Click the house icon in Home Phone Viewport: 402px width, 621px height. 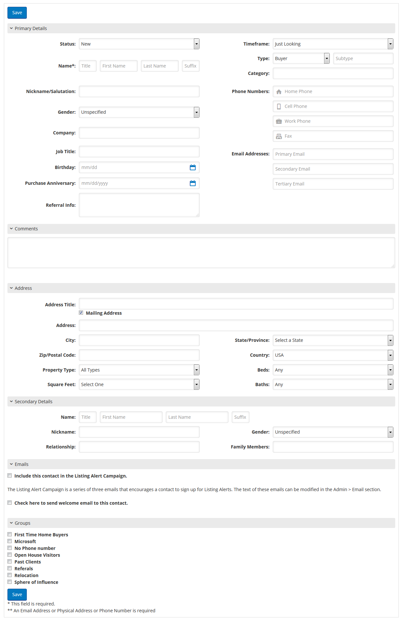pyautogui.click(x=279, y=92)
